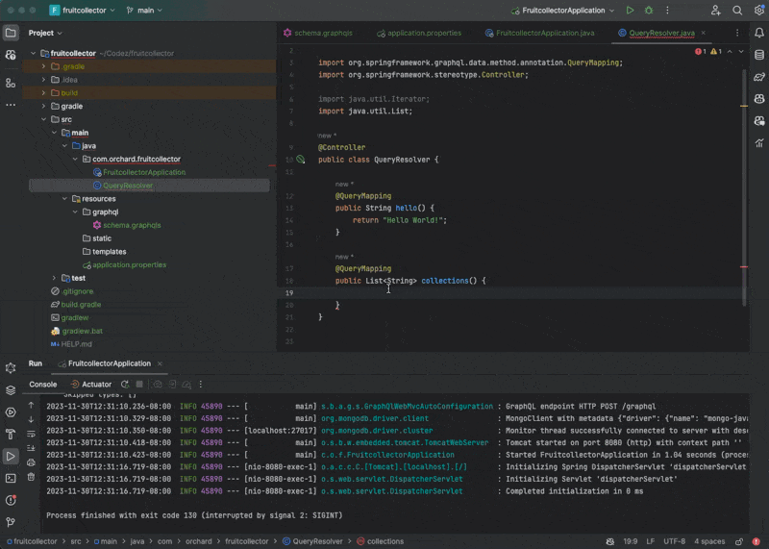This screenshot has height=549, width=769.
Task: Open build.gradle in project tree
Action: 81,305
